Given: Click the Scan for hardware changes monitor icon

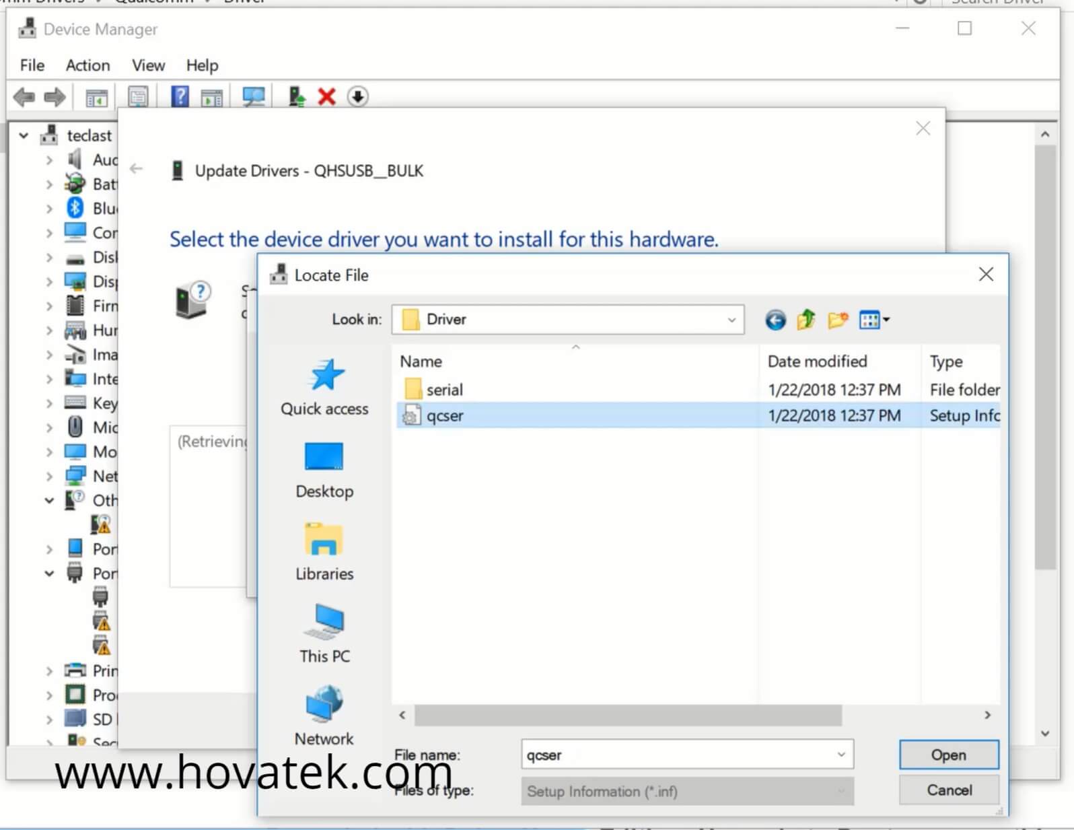Looking at the screenshot, I should (253, 97).
